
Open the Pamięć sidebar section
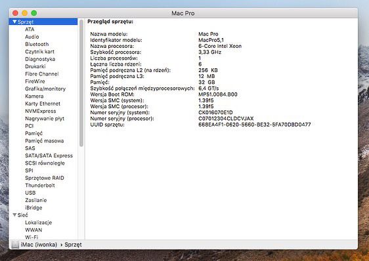34,133
